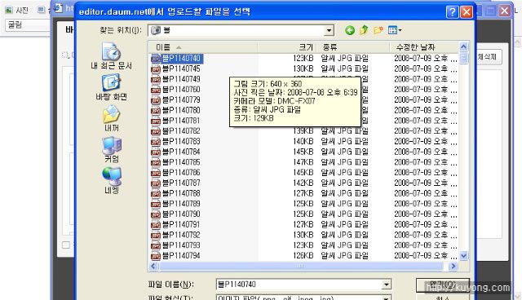Screen dimensions: 522x300
Task: Click the horizontal scrollbar left arrow
Action: click(x=153, y=266)
